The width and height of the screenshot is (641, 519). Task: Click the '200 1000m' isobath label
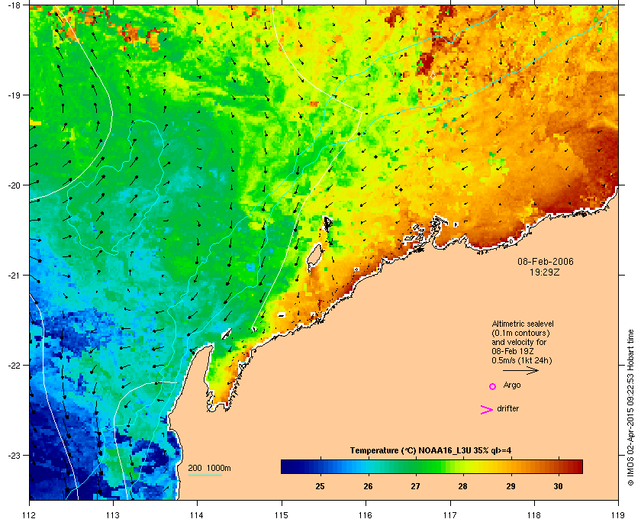click(x=209, y=469)
